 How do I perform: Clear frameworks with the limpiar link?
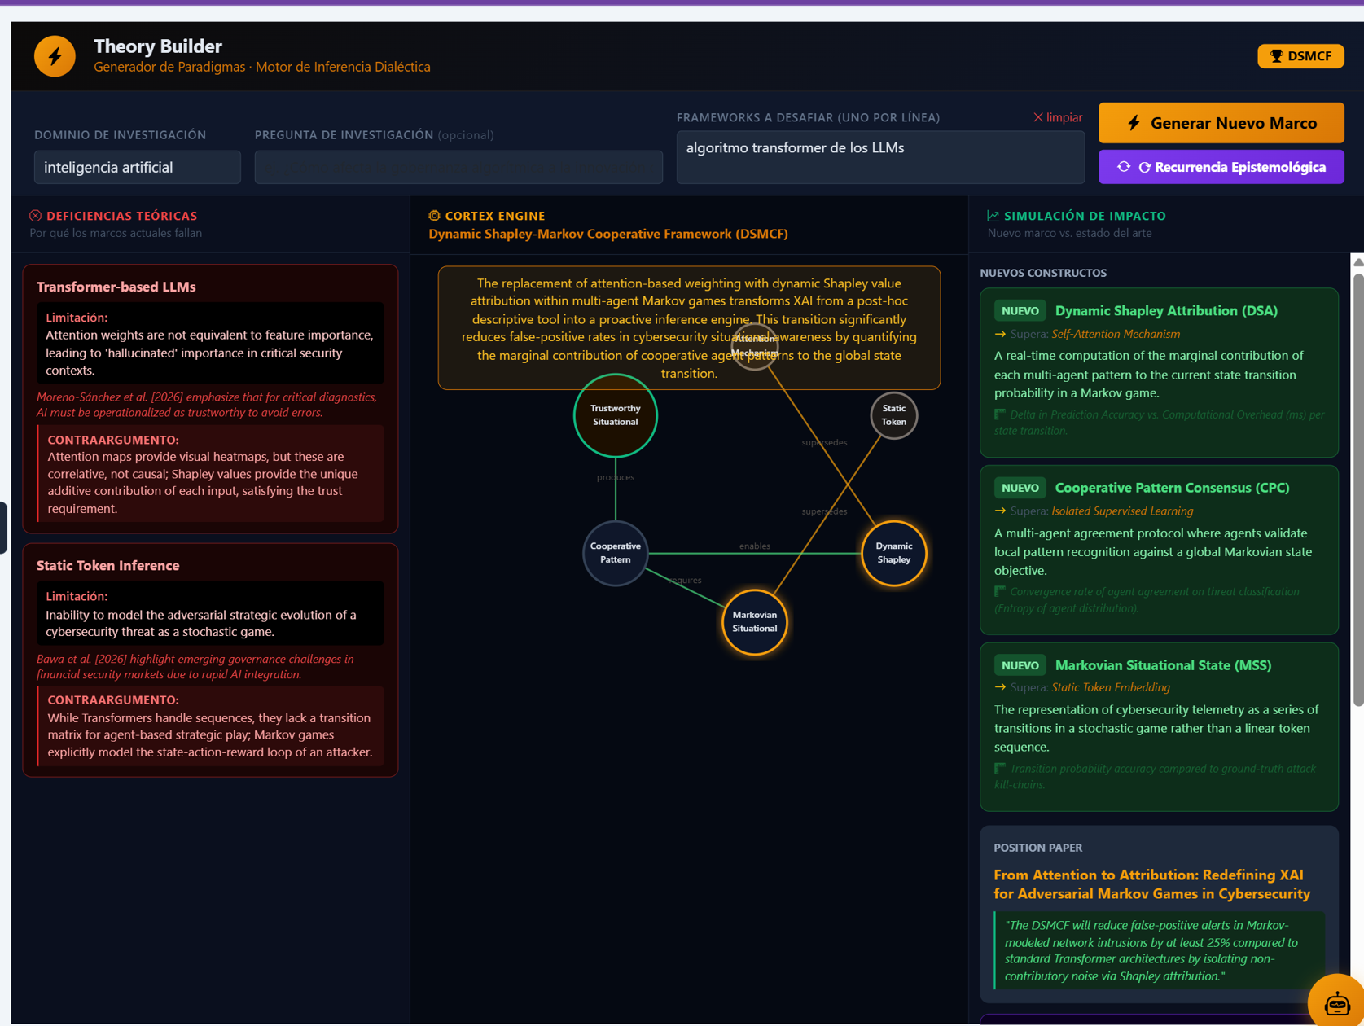pos(1057,117)
